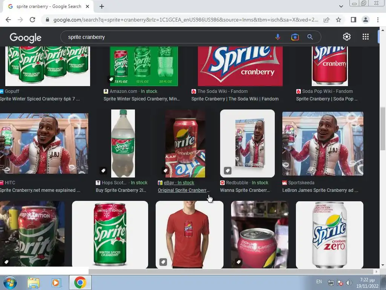Open the tab search dropdown arrow

click(341, 6)
